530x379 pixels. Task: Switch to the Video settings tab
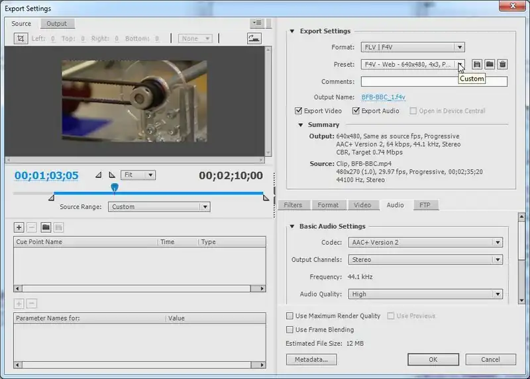coord(362,205)
